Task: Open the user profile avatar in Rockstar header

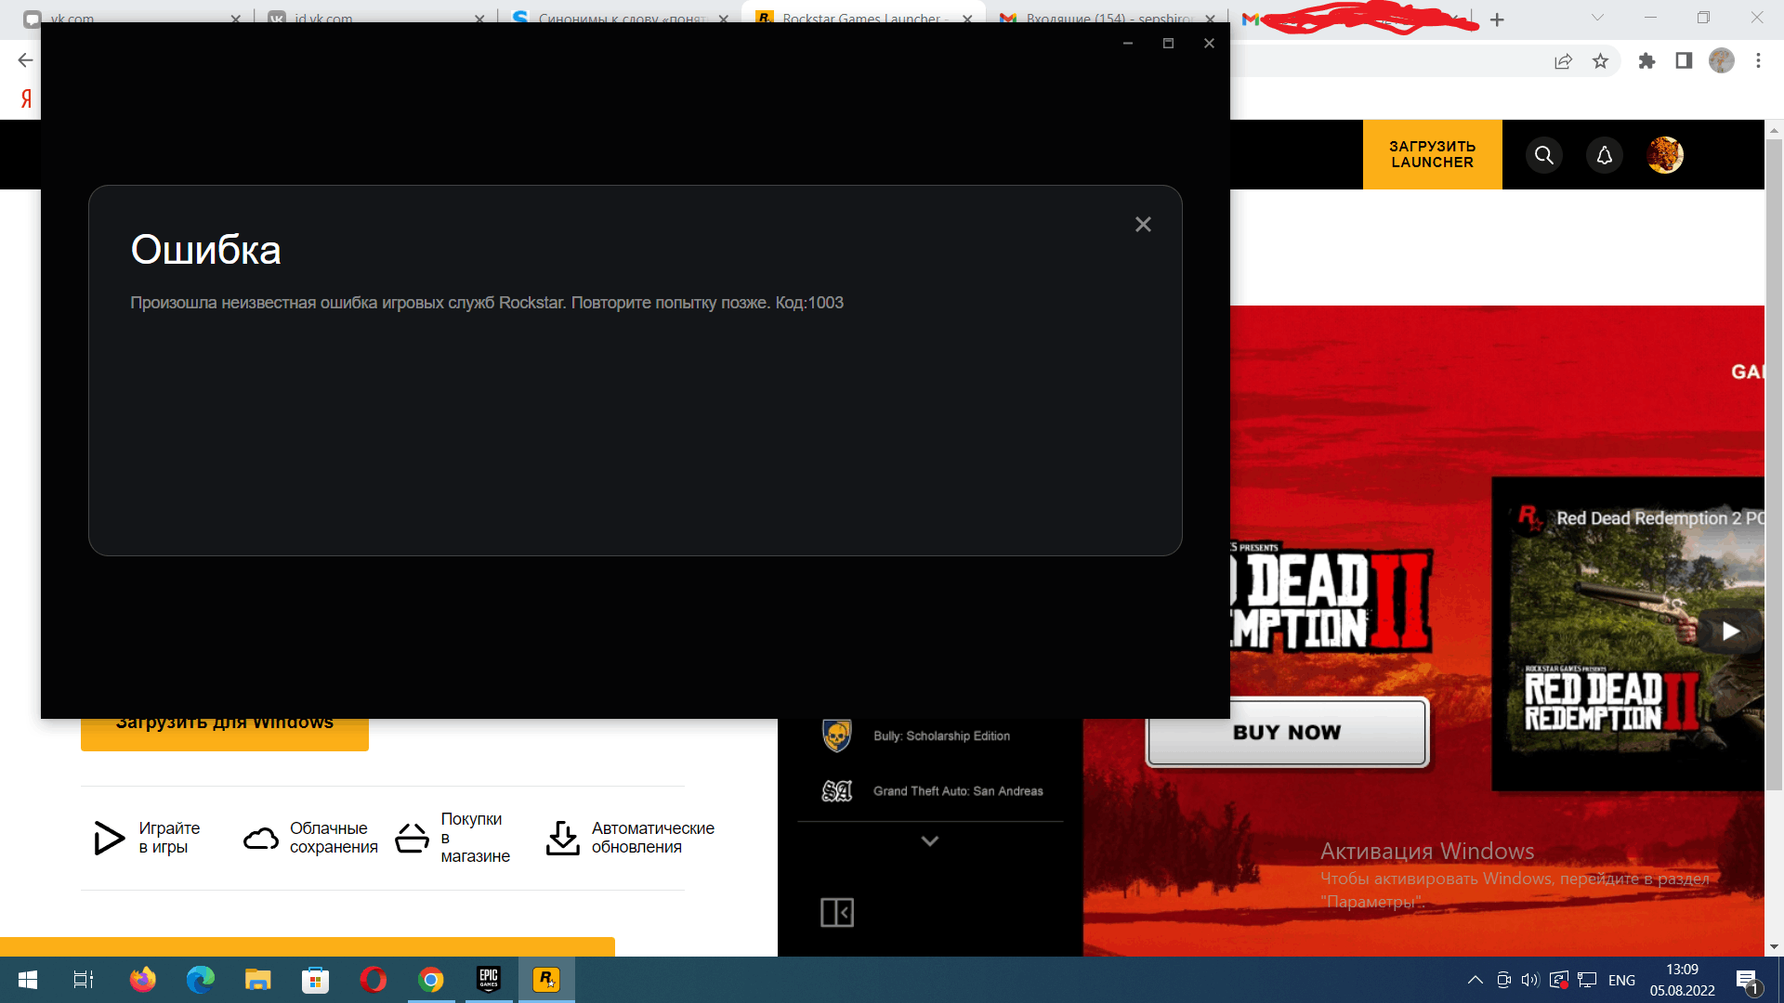Action: (x=1664, y=155)
